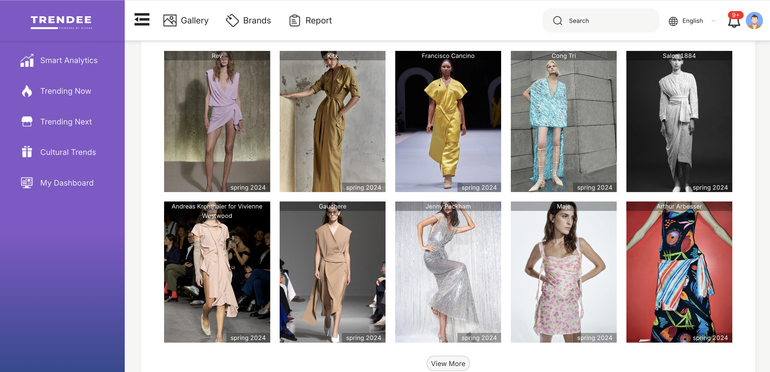Click the Arthur Arbesser brand label

pos(679,206)
